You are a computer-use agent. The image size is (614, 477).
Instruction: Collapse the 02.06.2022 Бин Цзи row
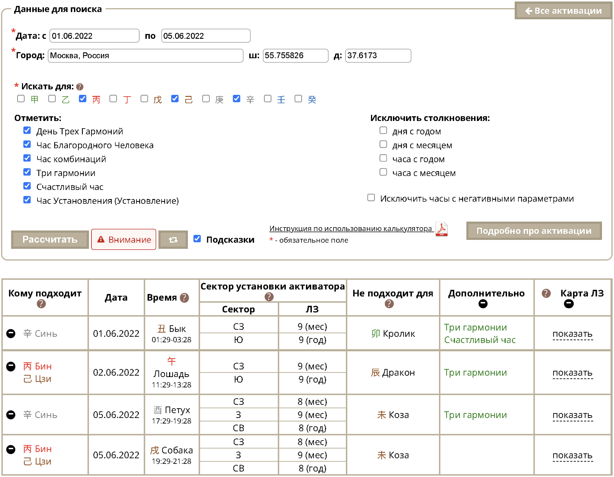click(11, 366)
